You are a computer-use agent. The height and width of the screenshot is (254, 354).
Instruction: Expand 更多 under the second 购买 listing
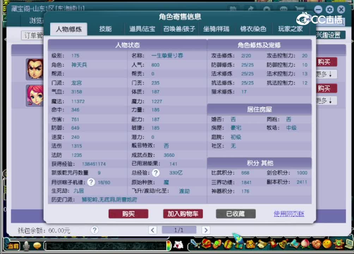(326, 101)
